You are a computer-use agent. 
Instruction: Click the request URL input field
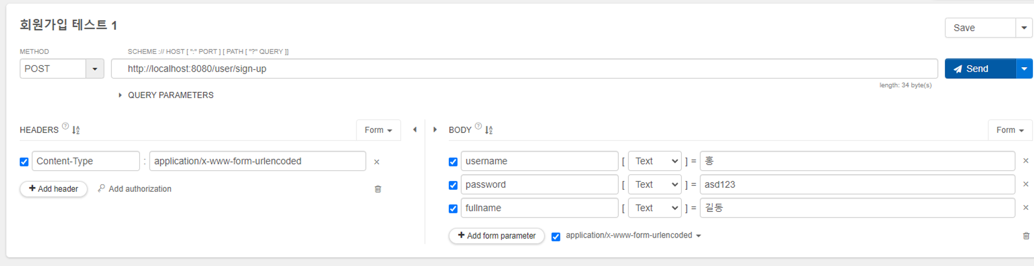click(x=524, y=69)
